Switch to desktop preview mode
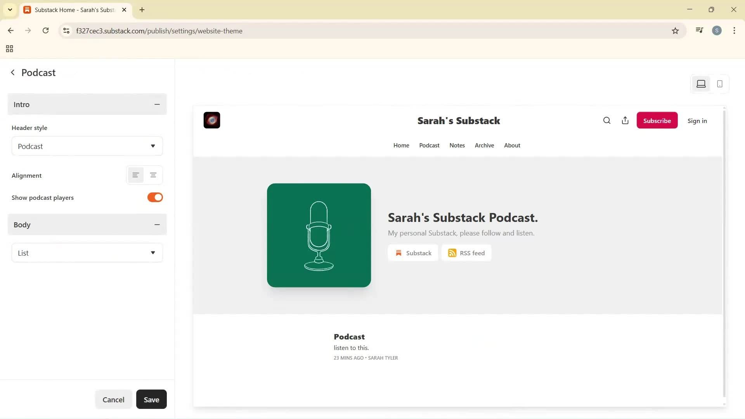745x419 pixels. click(701, 84)
